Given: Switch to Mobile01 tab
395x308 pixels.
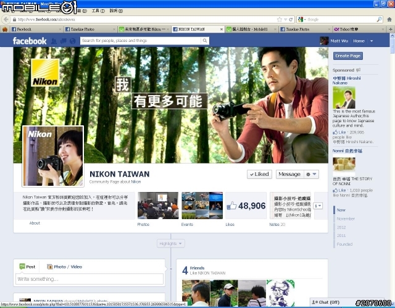Looking at the screenshot, I should coord(252,30).
